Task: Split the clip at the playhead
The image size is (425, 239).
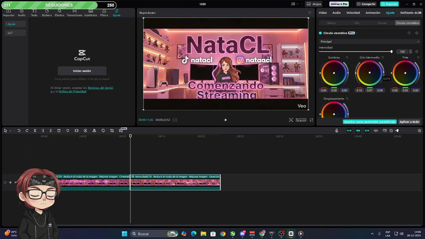Action: pyautogui.click(x=35, y=131)
